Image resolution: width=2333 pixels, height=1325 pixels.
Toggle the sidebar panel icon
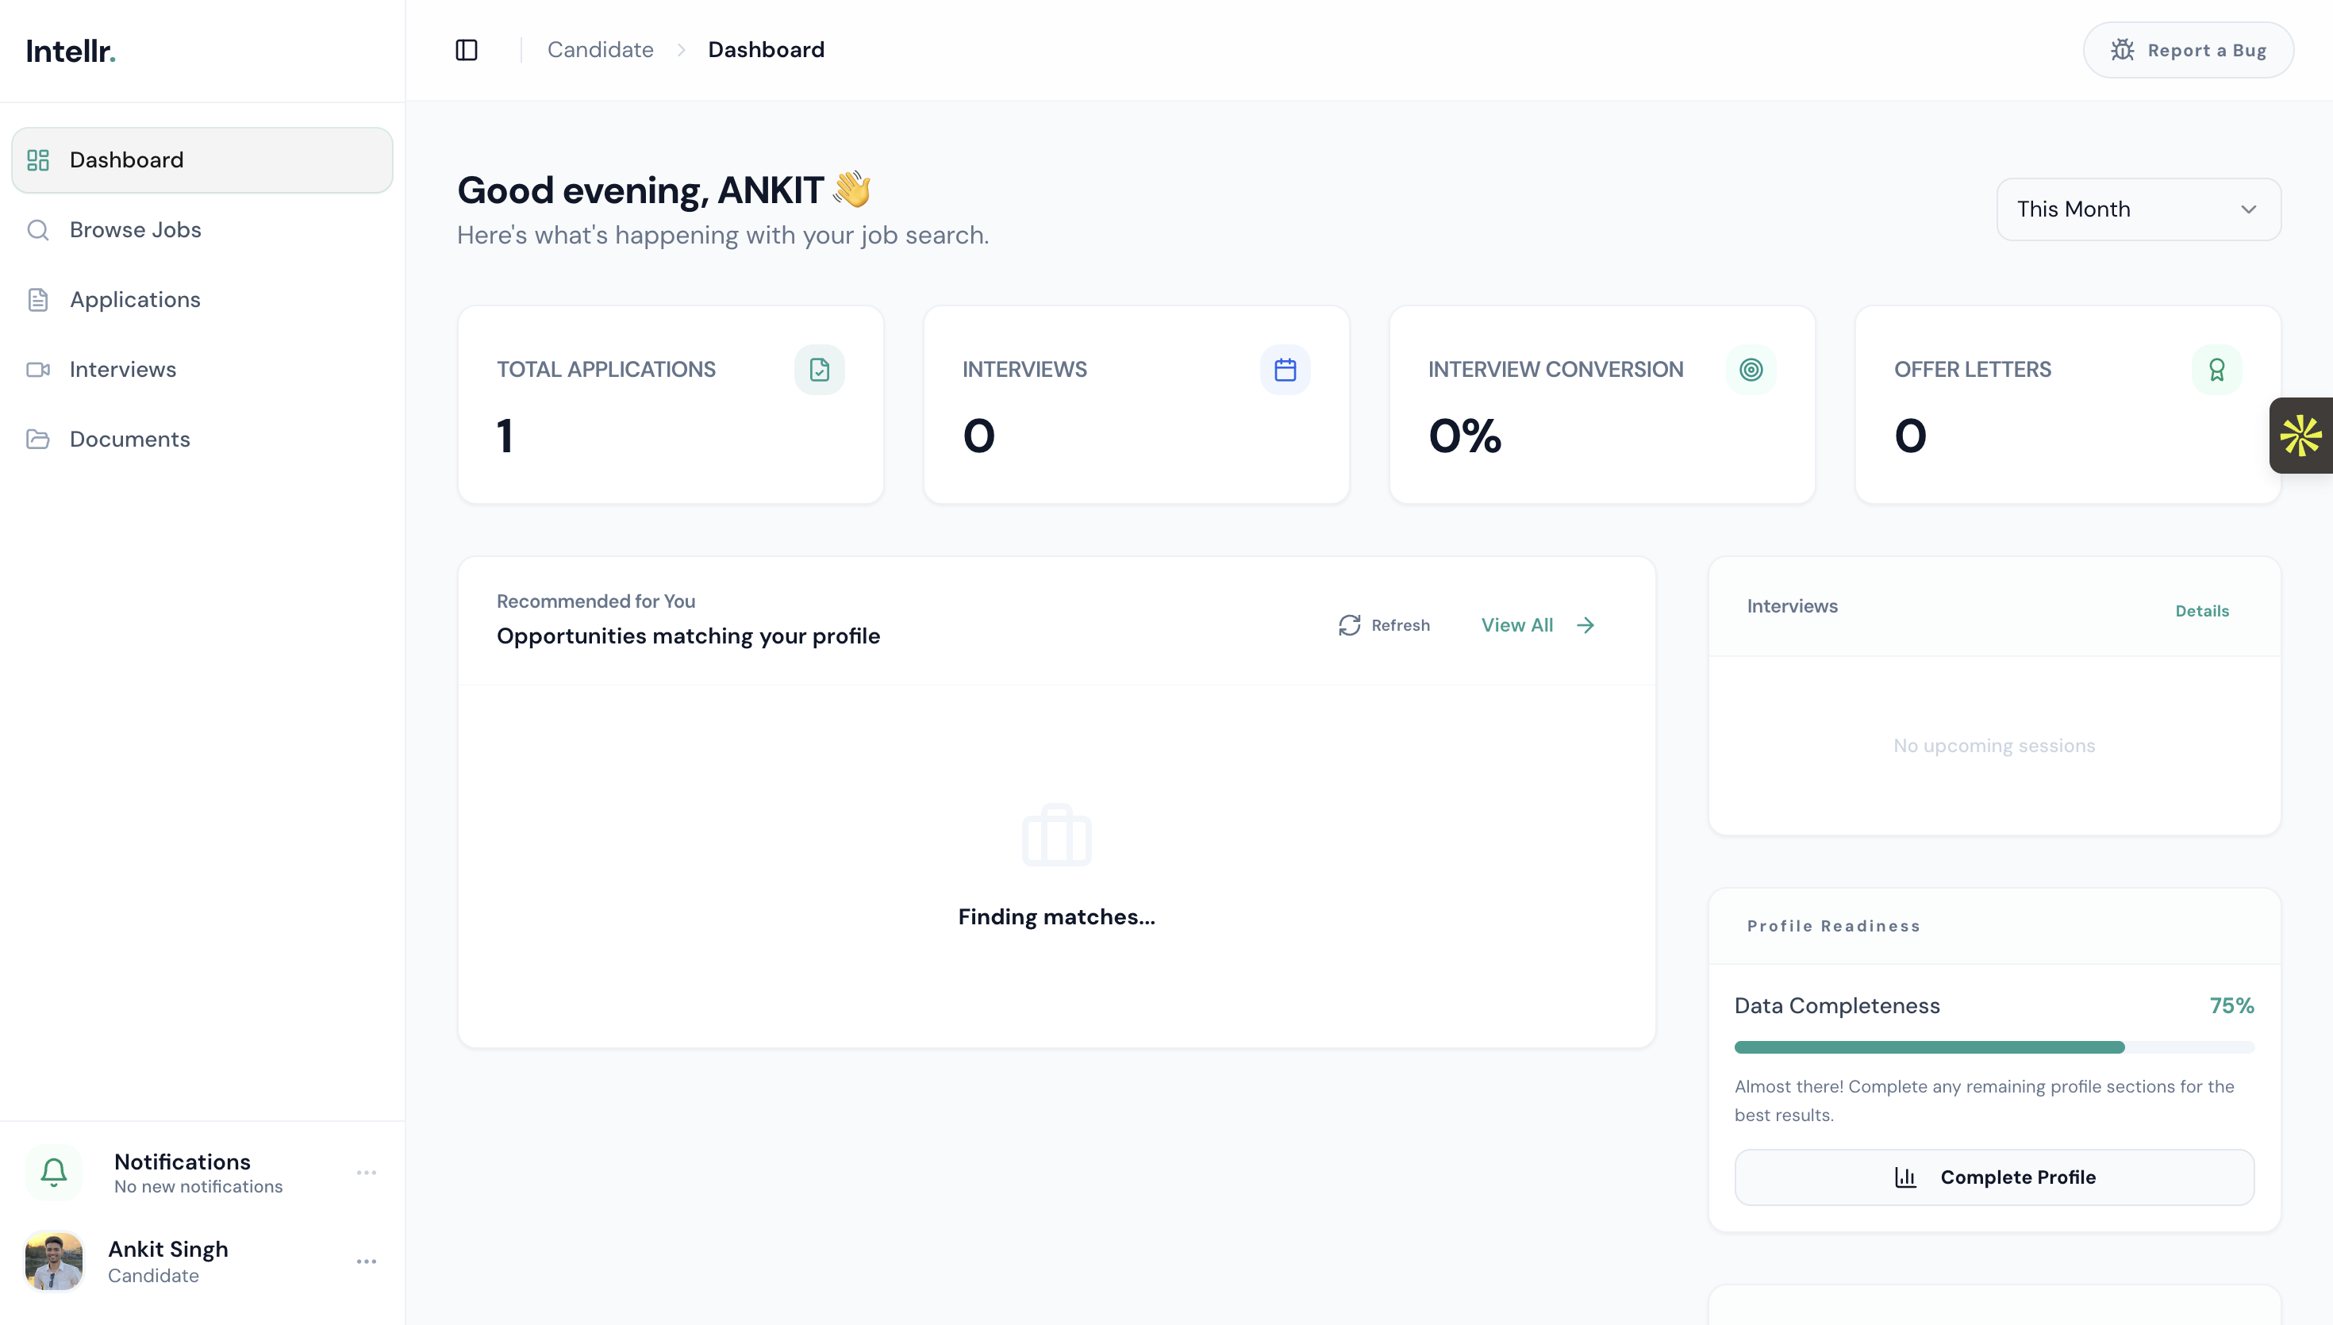(466, 50)
